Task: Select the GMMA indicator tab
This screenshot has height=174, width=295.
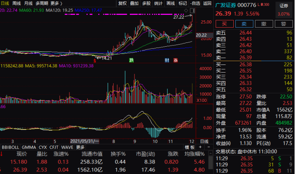Action: click(x=29, y=147)
